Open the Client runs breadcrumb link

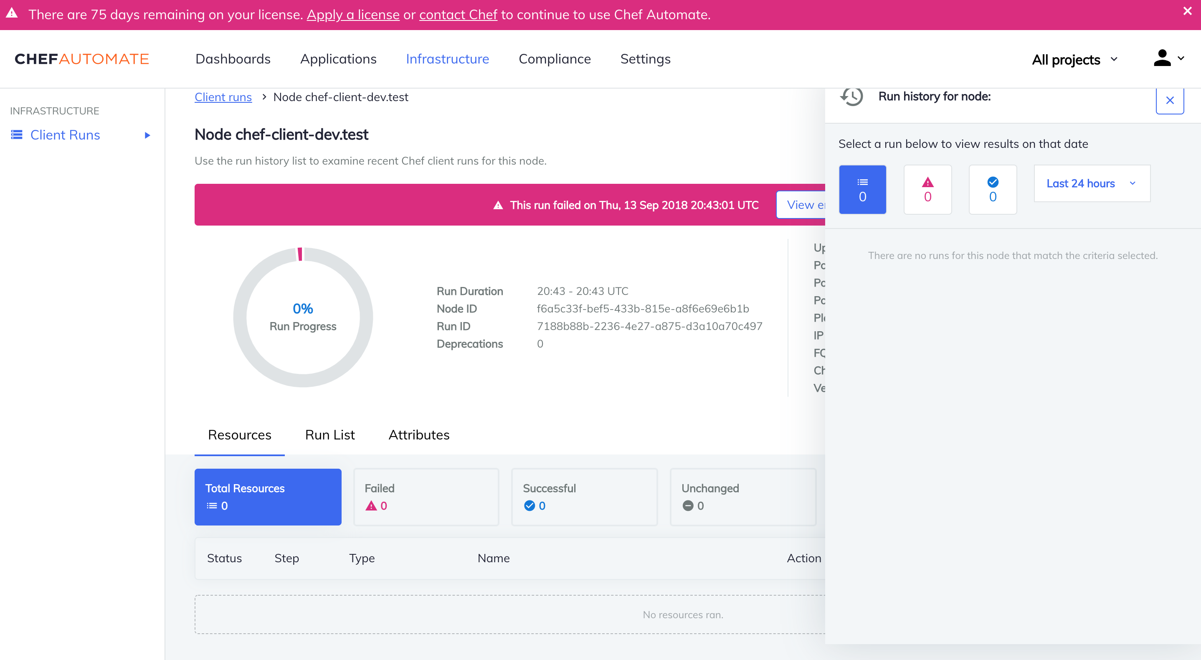pos(223,97)
